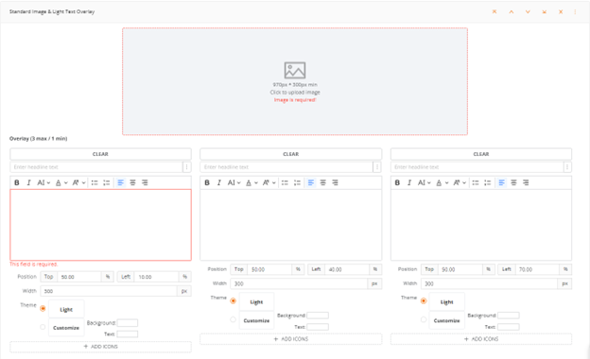The height and width of the screenshot is (359, 590).
Task: Center text in second overlay editor
Action: [x=322, y=182]
